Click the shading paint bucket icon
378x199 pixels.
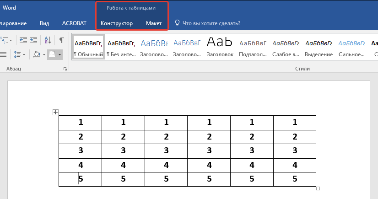click(x=37, y=54)
